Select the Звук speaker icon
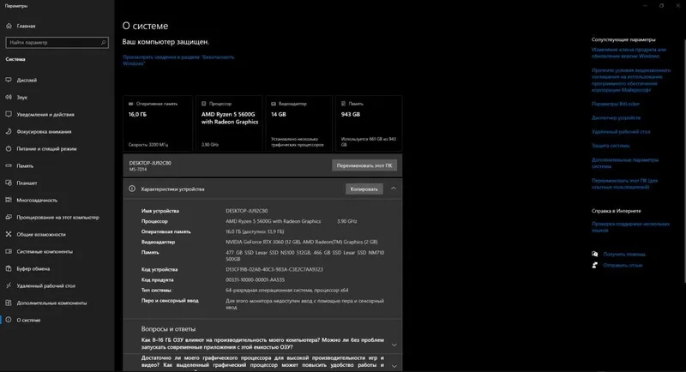Screen dimensions: 686x372 coord(9,97)
